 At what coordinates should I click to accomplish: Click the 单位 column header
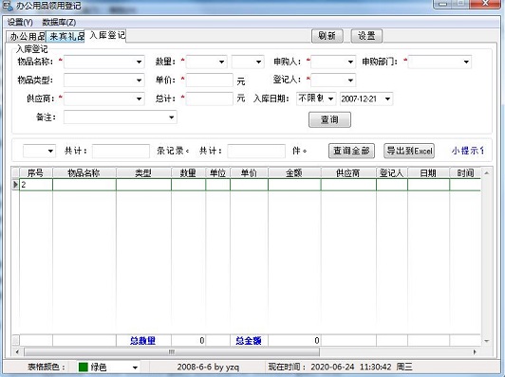[x=217, y=173]
